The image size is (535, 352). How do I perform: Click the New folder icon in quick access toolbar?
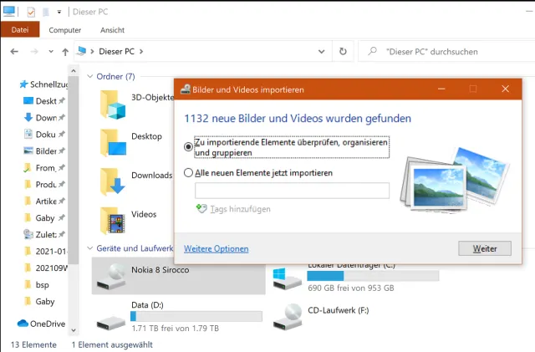pos(46,12)
